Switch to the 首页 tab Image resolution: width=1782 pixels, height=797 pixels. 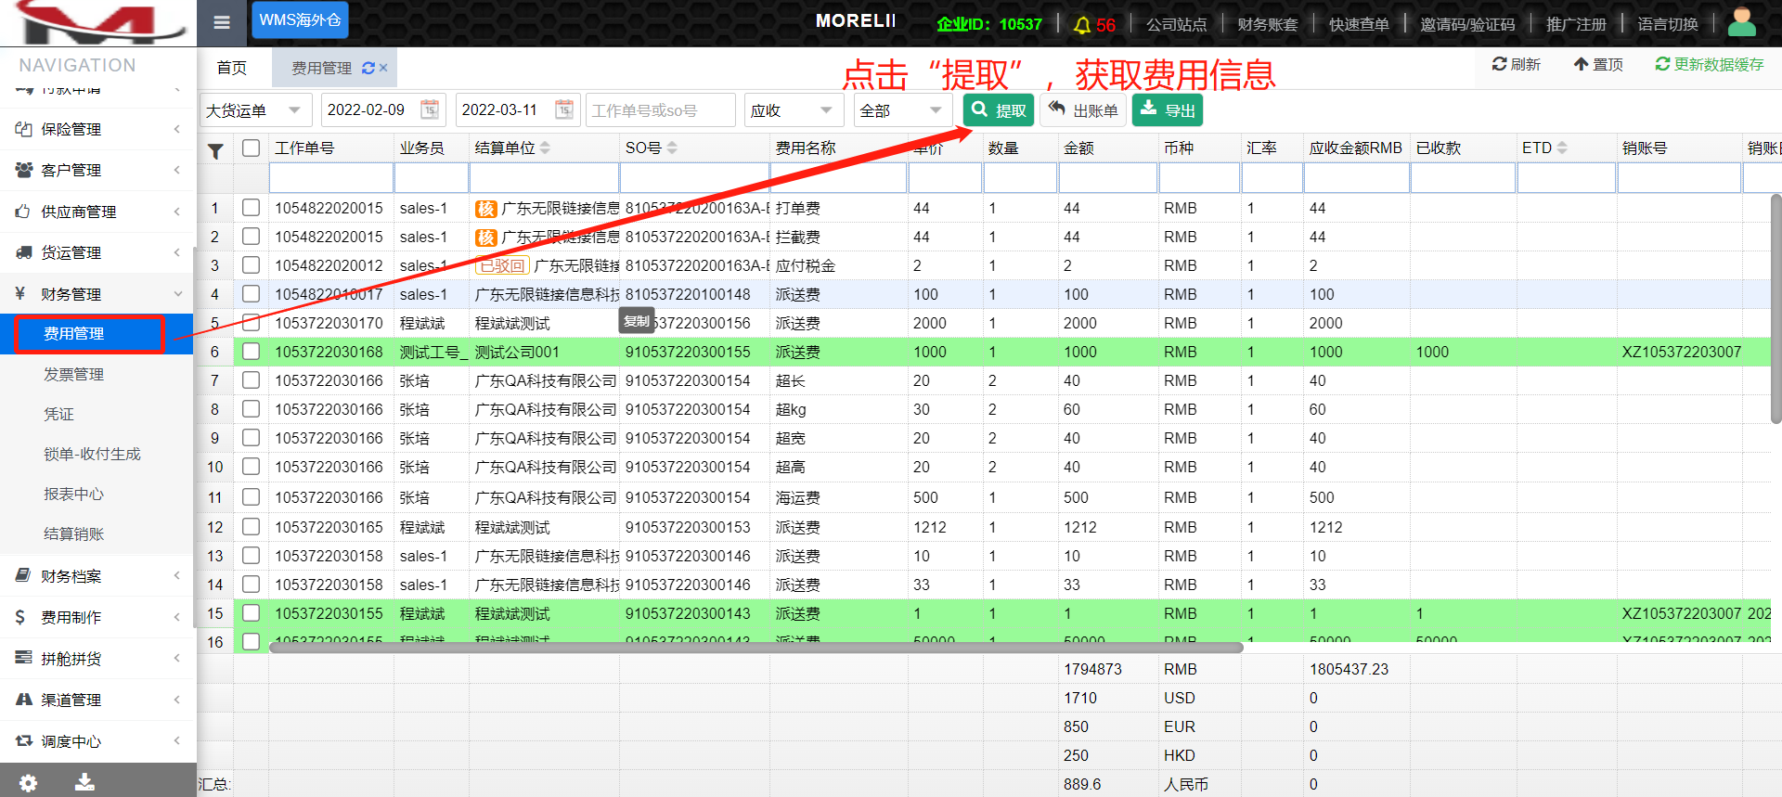coord(232,68)
